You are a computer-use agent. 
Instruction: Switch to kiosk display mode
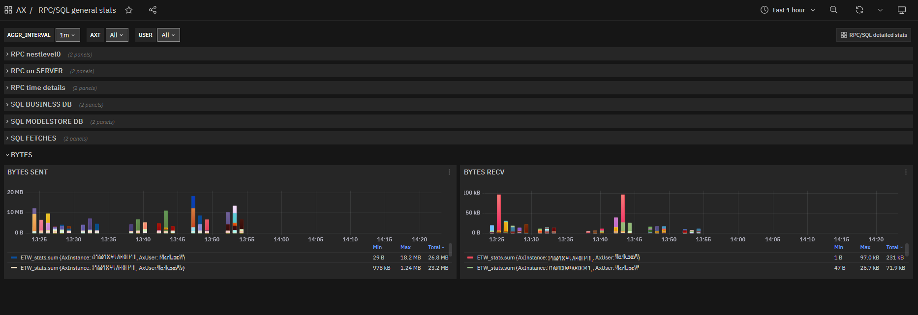point(902,10)
